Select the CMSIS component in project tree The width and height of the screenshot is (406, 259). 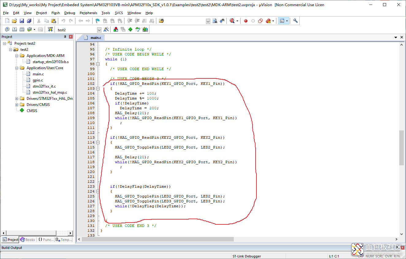[32, 111]
